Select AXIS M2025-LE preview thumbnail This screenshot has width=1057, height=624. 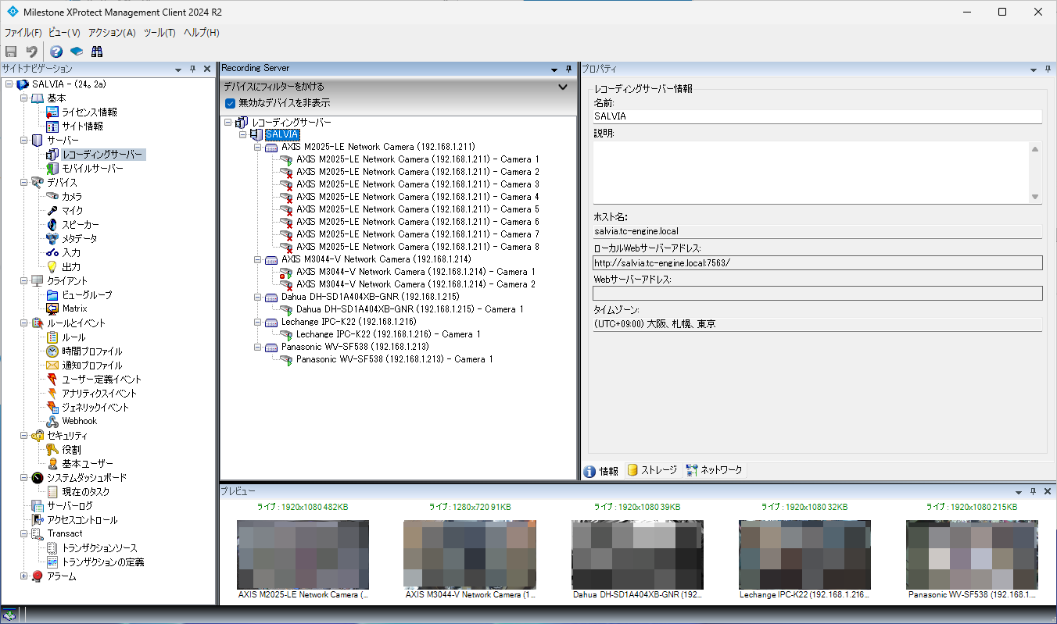click(x=303, y=554)
